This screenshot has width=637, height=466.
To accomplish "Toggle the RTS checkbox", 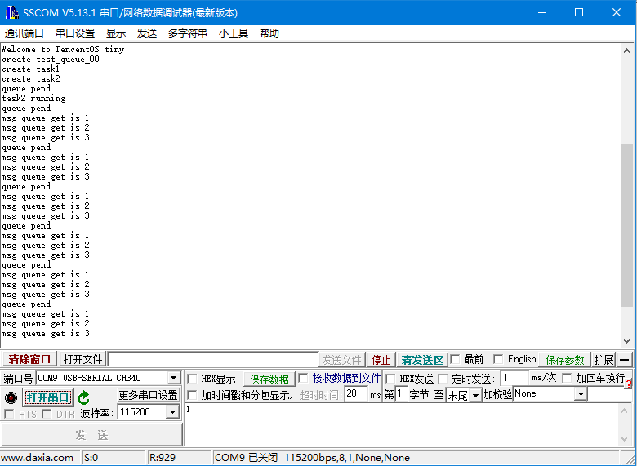I will click(x=8, y=414).
